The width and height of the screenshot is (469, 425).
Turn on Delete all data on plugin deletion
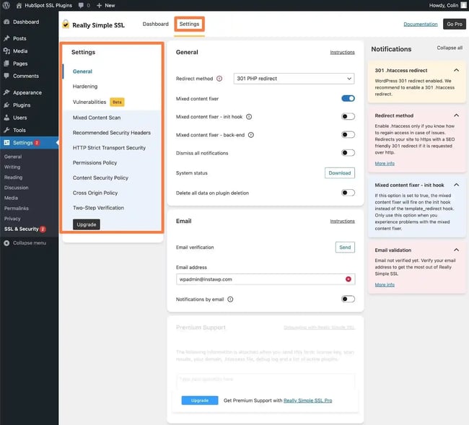pyautogui.click(x=348, y=193)
